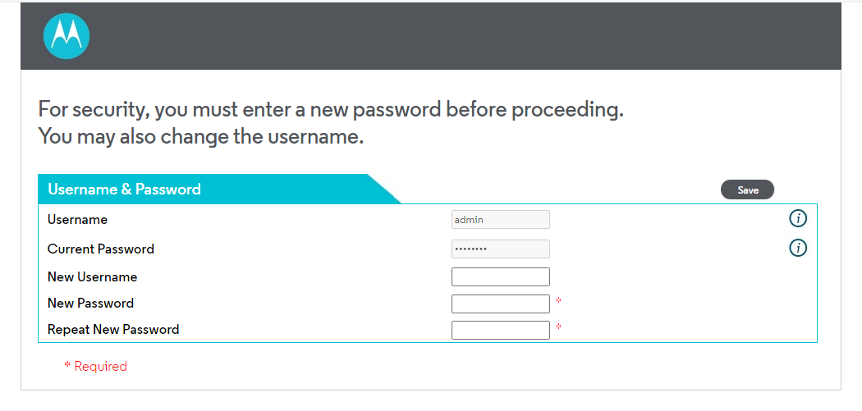Click the red asterisk beside the New Password field

click(558, 301)
